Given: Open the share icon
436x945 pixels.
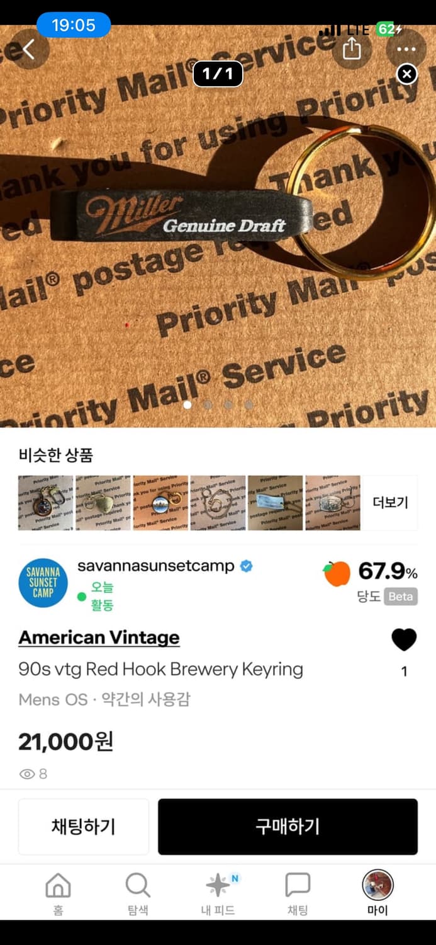Looking at the screenshot, I should (352, 49).
